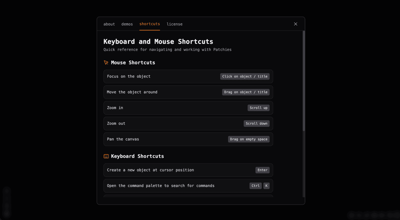Image resolution: width=400 pixels, height=220 pixels.
Task: Click the bottom icon of the left-edge dock
Action: [x=7, y=213]
